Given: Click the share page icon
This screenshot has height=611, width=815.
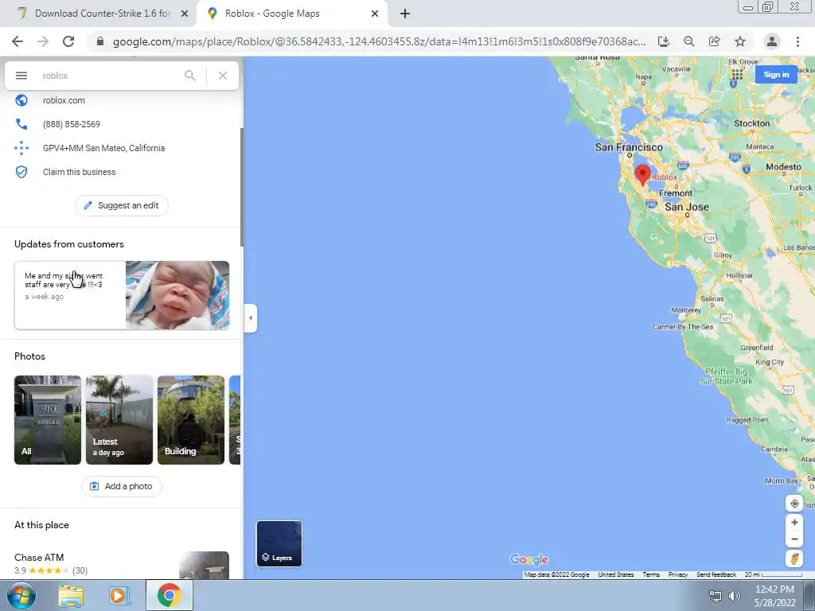Looking at the screenshot, I should click(715, 41).
